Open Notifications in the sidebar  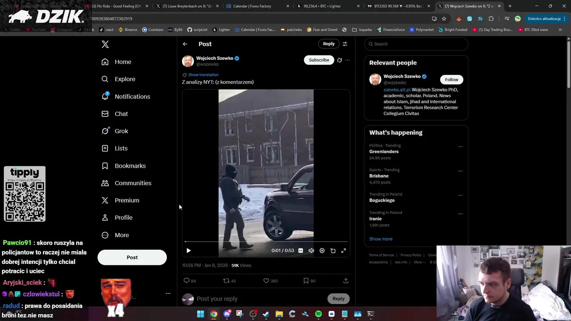[126, 96]
